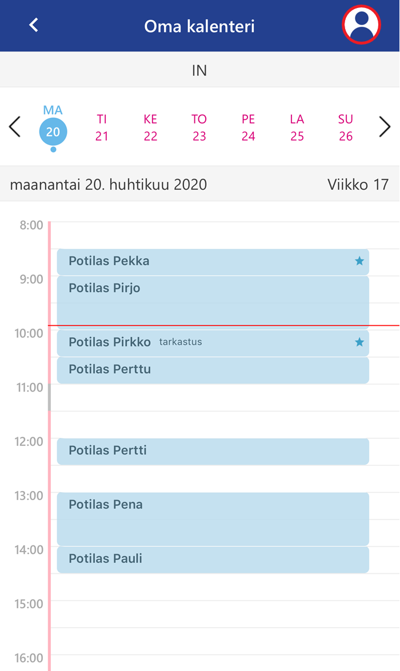400x671 pixels.
Task: Click star icon on Potilas Pekka
Action: point(359,261)
